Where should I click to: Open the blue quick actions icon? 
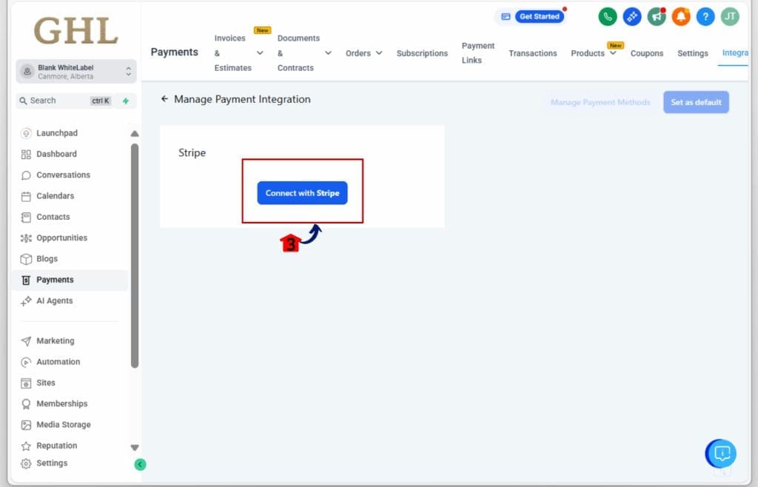(632, 16)
